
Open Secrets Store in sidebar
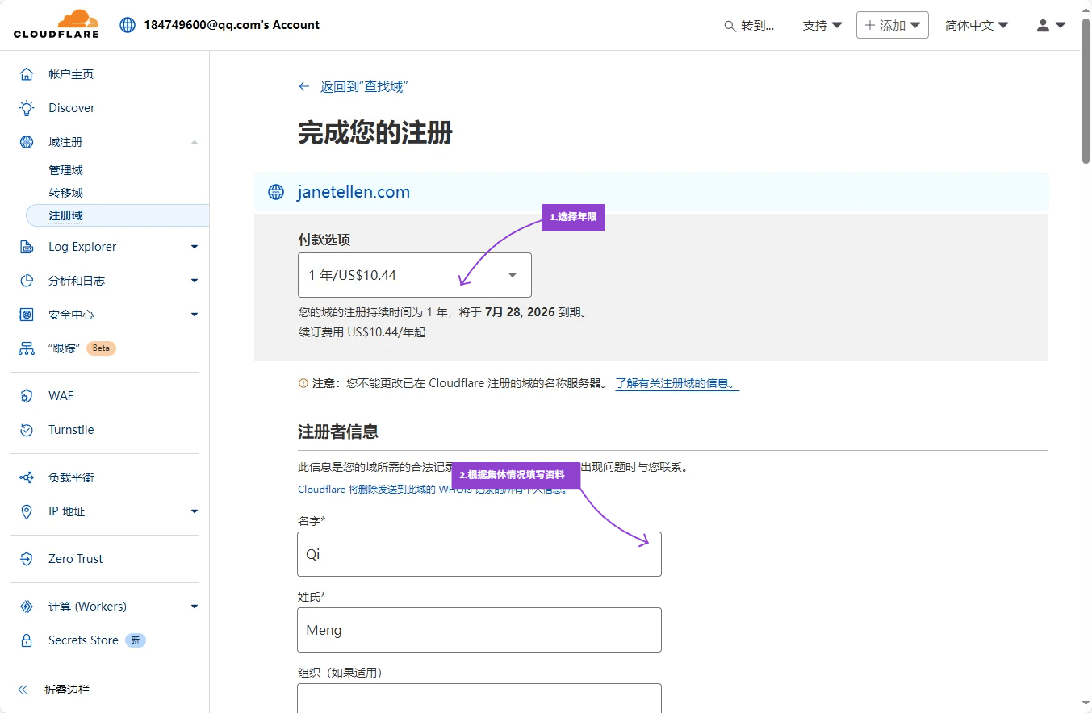click(83, 640)
